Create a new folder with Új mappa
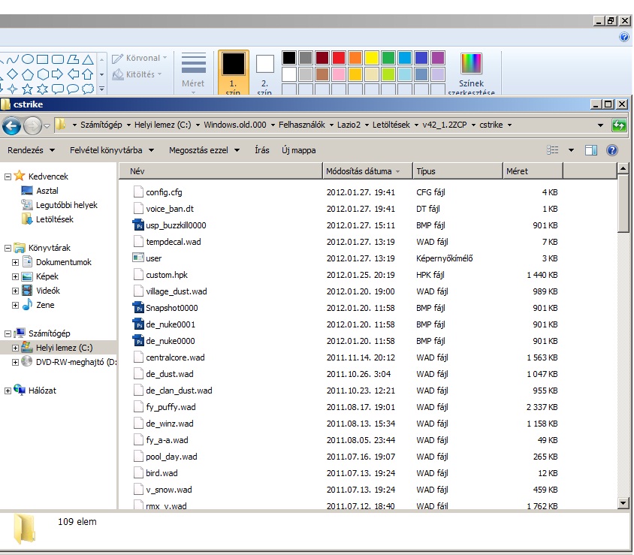 click(x=299, y=150)
